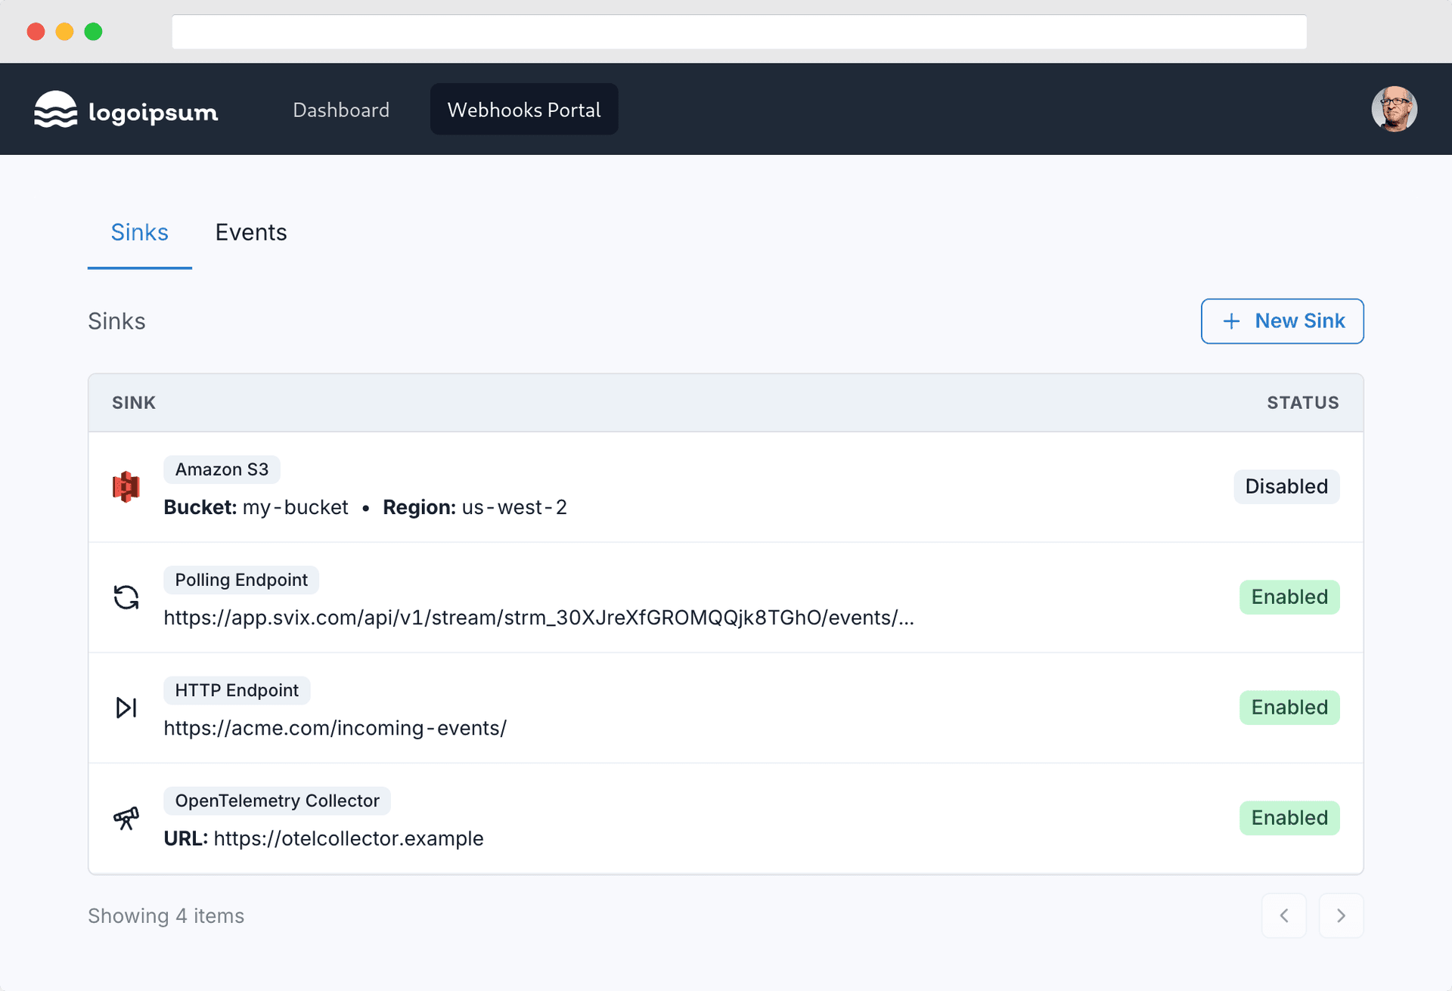Switch to the Events tab
The width and height of the screenshot is (1452, 991).
251,232
